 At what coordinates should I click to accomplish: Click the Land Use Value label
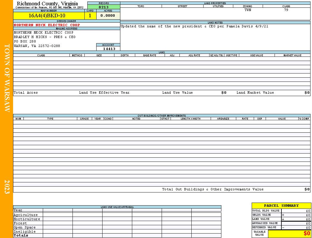[x=177, y=93]
